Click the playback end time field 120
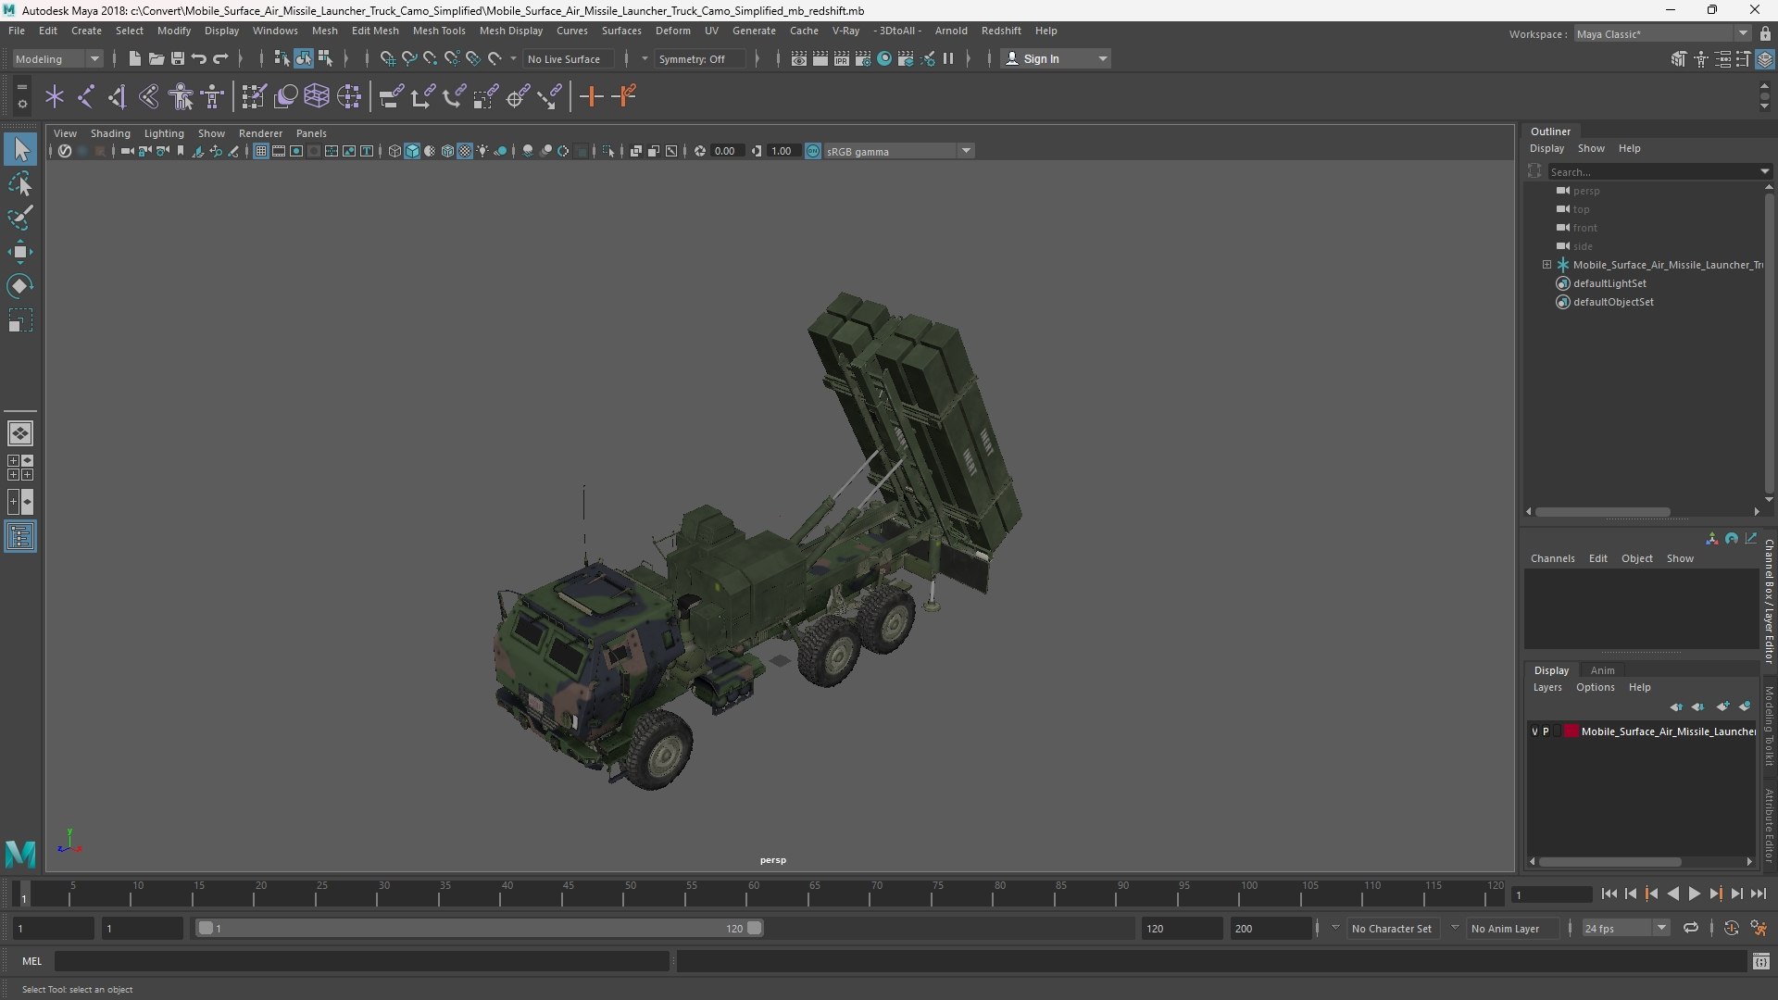1778x1000 pixels. coord(1182,928)
